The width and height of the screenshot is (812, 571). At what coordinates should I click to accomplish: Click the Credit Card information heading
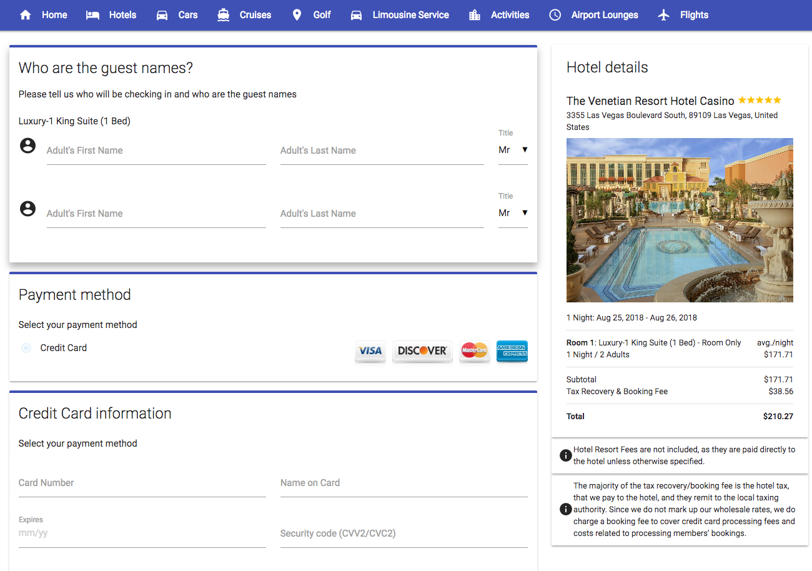click(95, 414)
